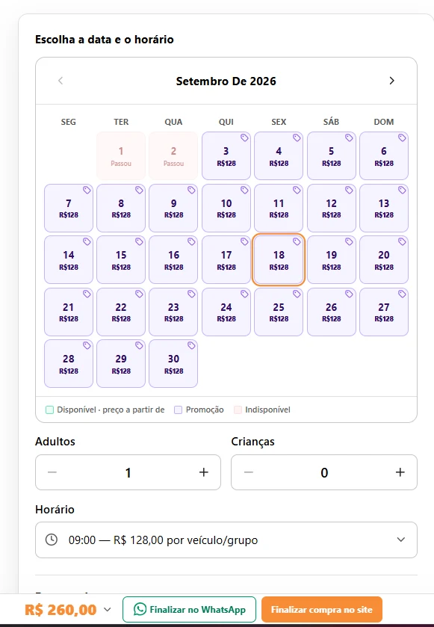Select September 23 on the calendar
This screenshot has width=434, height=627.
tap(173, 312)
